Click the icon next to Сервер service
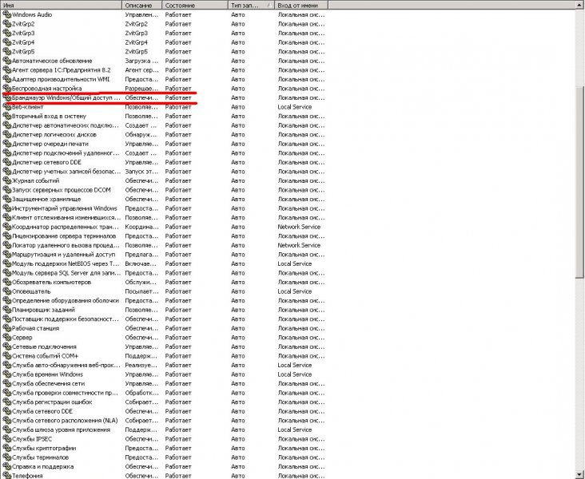The image size is (585, 479). pos(6,338)
